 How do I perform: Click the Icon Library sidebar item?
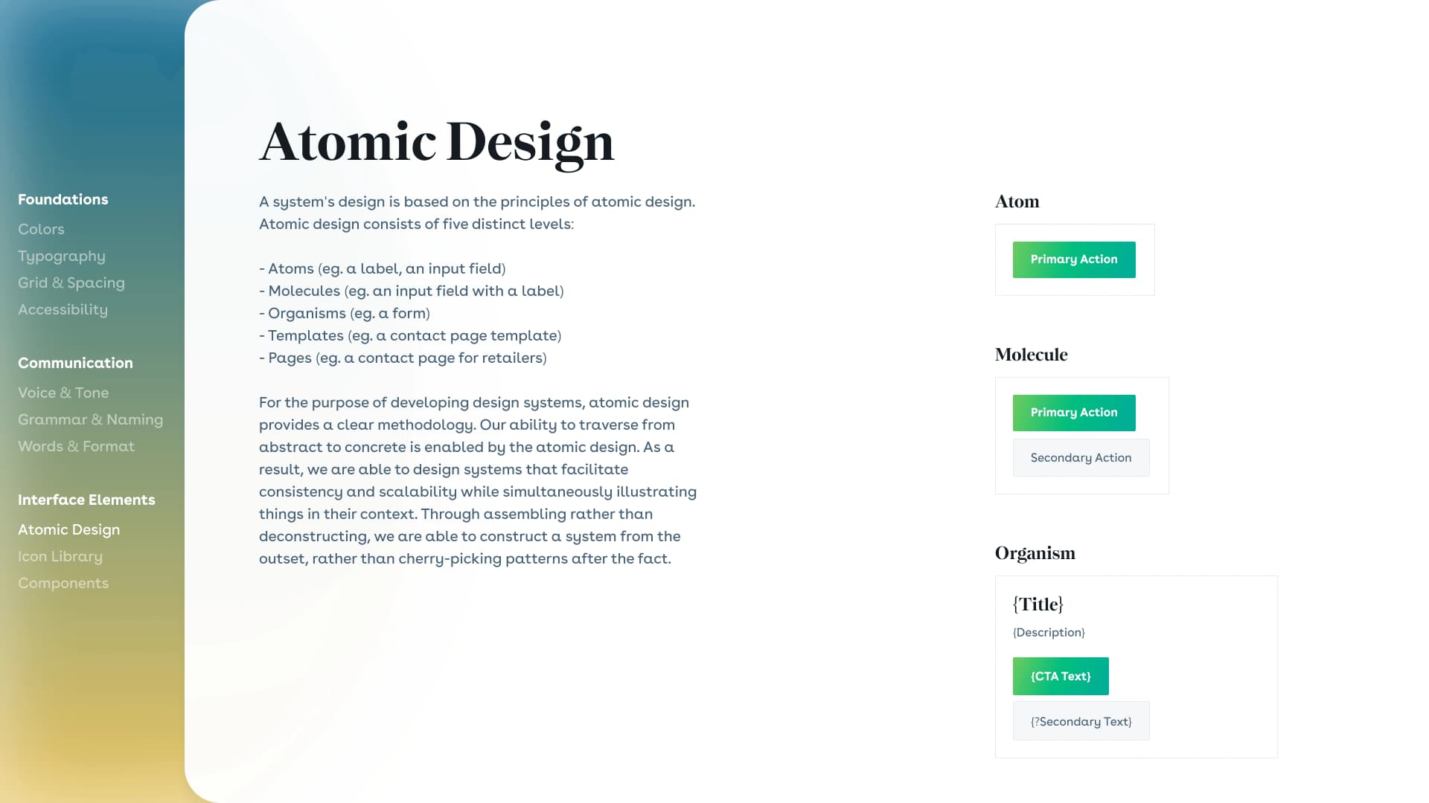[60, 555]
